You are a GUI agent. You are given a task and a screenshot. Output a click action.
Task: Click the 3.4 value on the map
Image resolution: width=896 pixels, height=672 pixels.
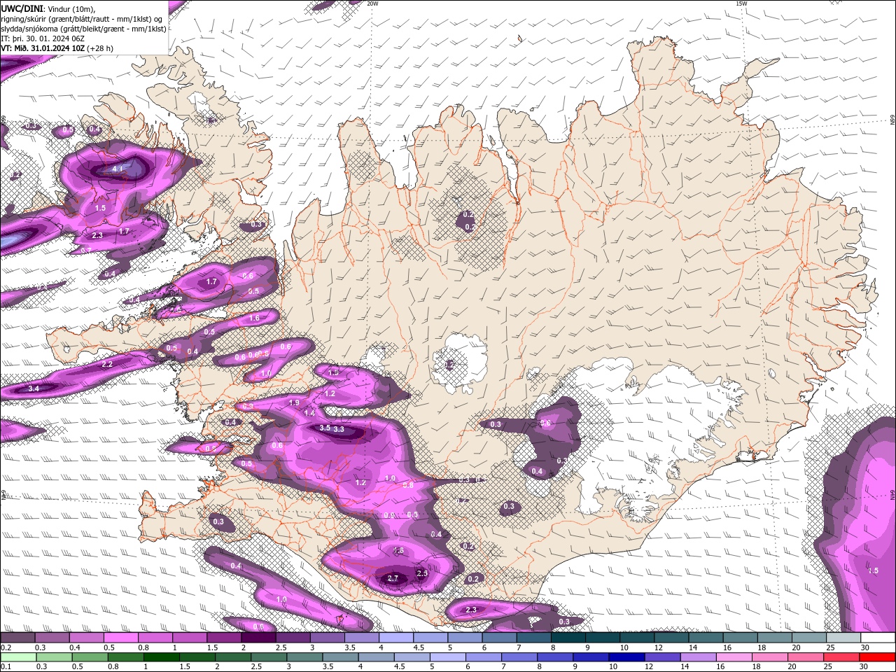pyautogui.click(x=34, y=388)
